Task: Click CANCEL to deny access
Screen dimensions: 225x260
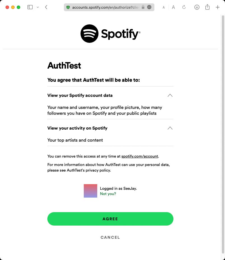Action: (x=110, y=237)
